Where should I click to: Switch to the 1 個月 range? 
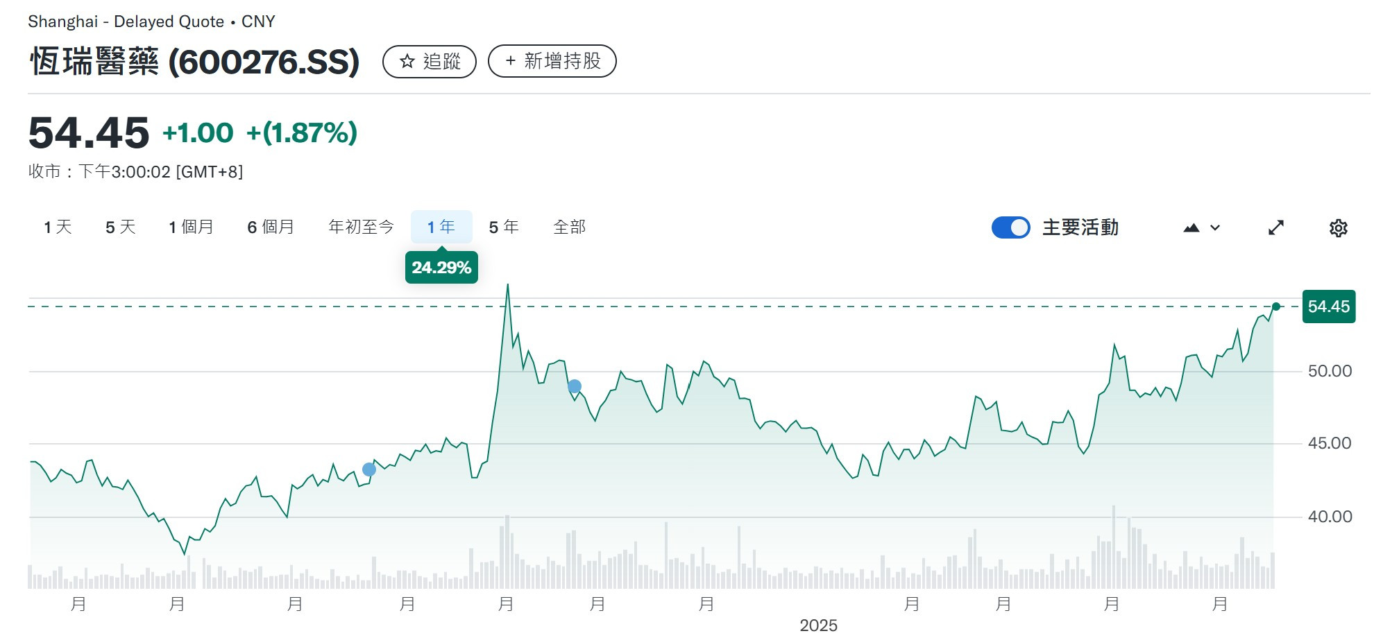[x=191, y=227]
